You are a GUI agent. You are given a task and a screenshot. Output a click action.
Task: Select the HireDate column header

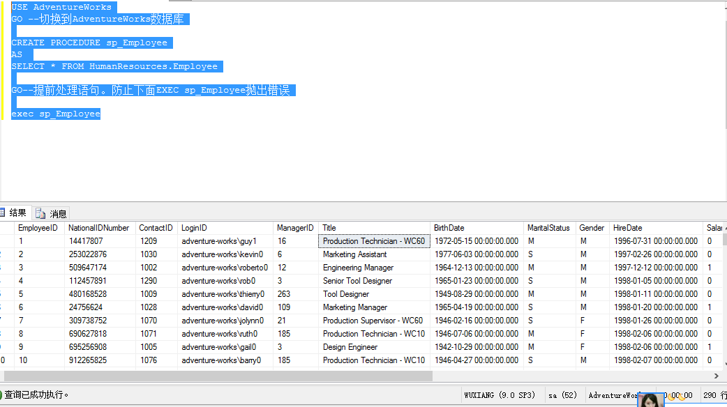point(657,228)
